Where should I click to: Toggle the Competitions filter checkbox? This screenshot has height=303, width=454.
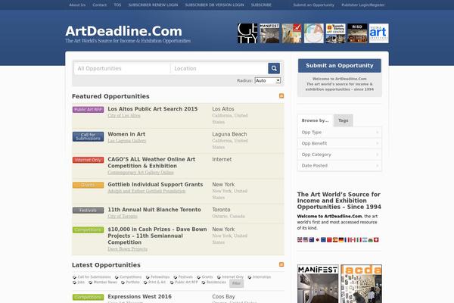(117, 277)
